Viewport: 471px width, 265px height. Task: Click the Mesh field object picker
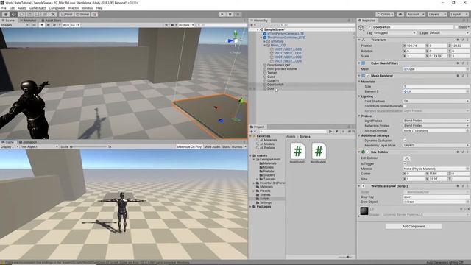467,69
